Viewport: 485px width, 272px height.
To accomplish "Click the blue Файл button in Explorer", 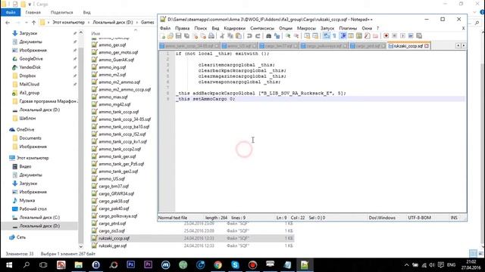I will 11,13.
